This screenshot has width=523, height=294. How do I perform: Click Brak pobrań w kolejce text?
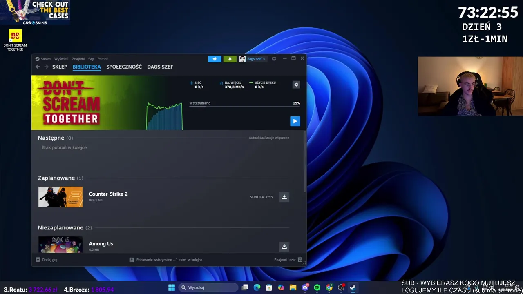(x=64, y=147)
